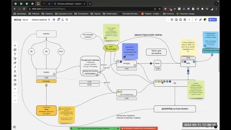Select the Text tool
Image resolution: width=231 pixels, height=130 pixels.
15,54
